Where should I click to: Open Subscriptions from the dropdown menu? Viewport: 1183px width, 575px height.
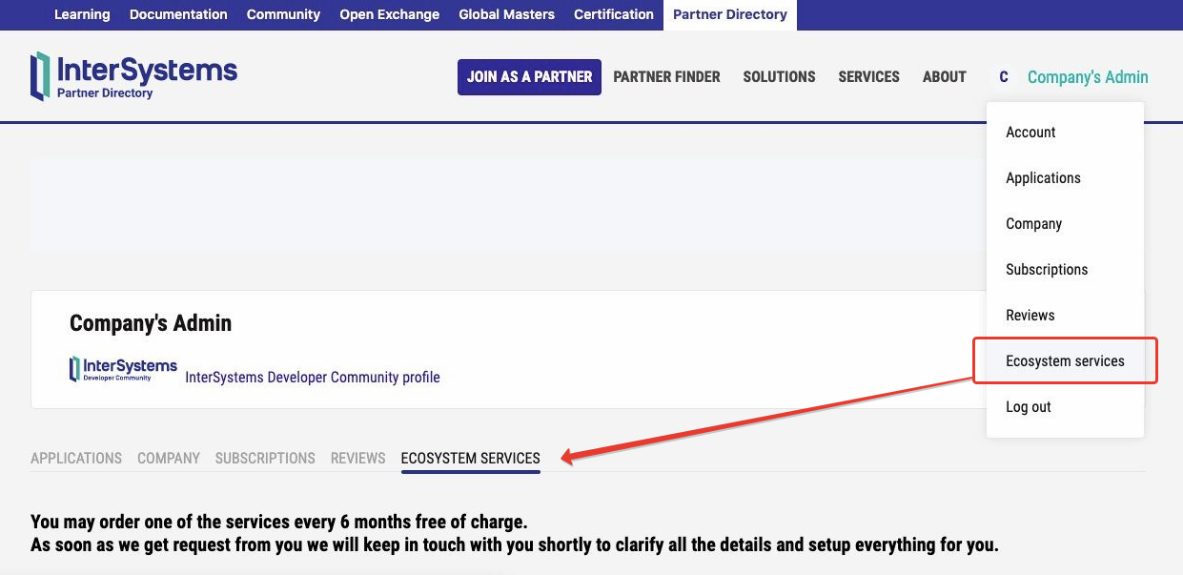coord(1046,270)
